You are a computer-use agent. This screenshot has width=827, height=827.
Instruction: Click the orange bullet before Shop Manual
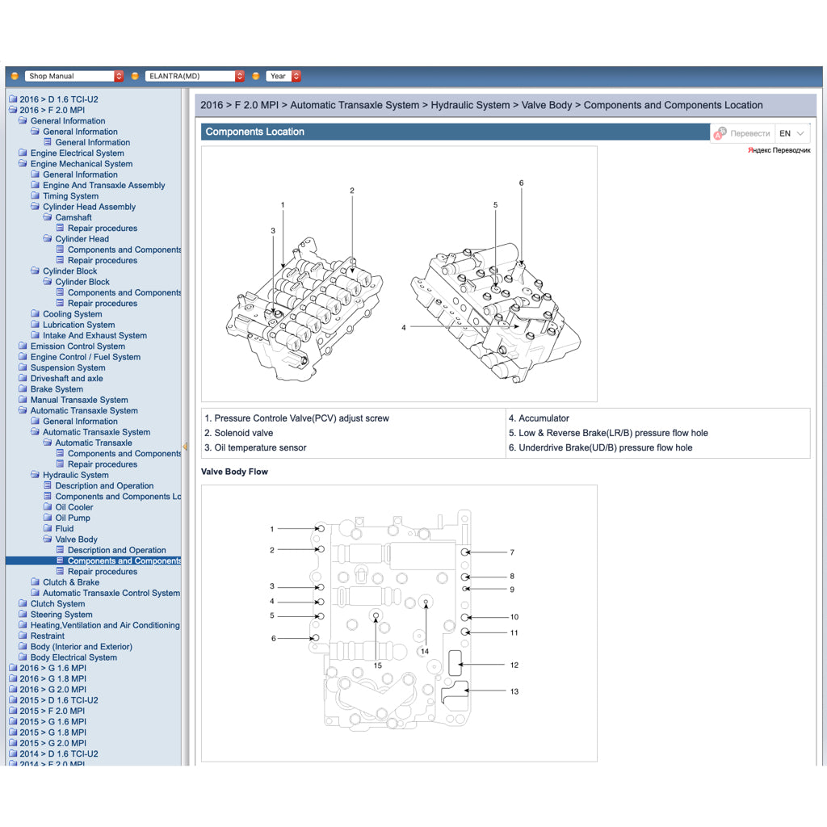(x=15, y=76)
